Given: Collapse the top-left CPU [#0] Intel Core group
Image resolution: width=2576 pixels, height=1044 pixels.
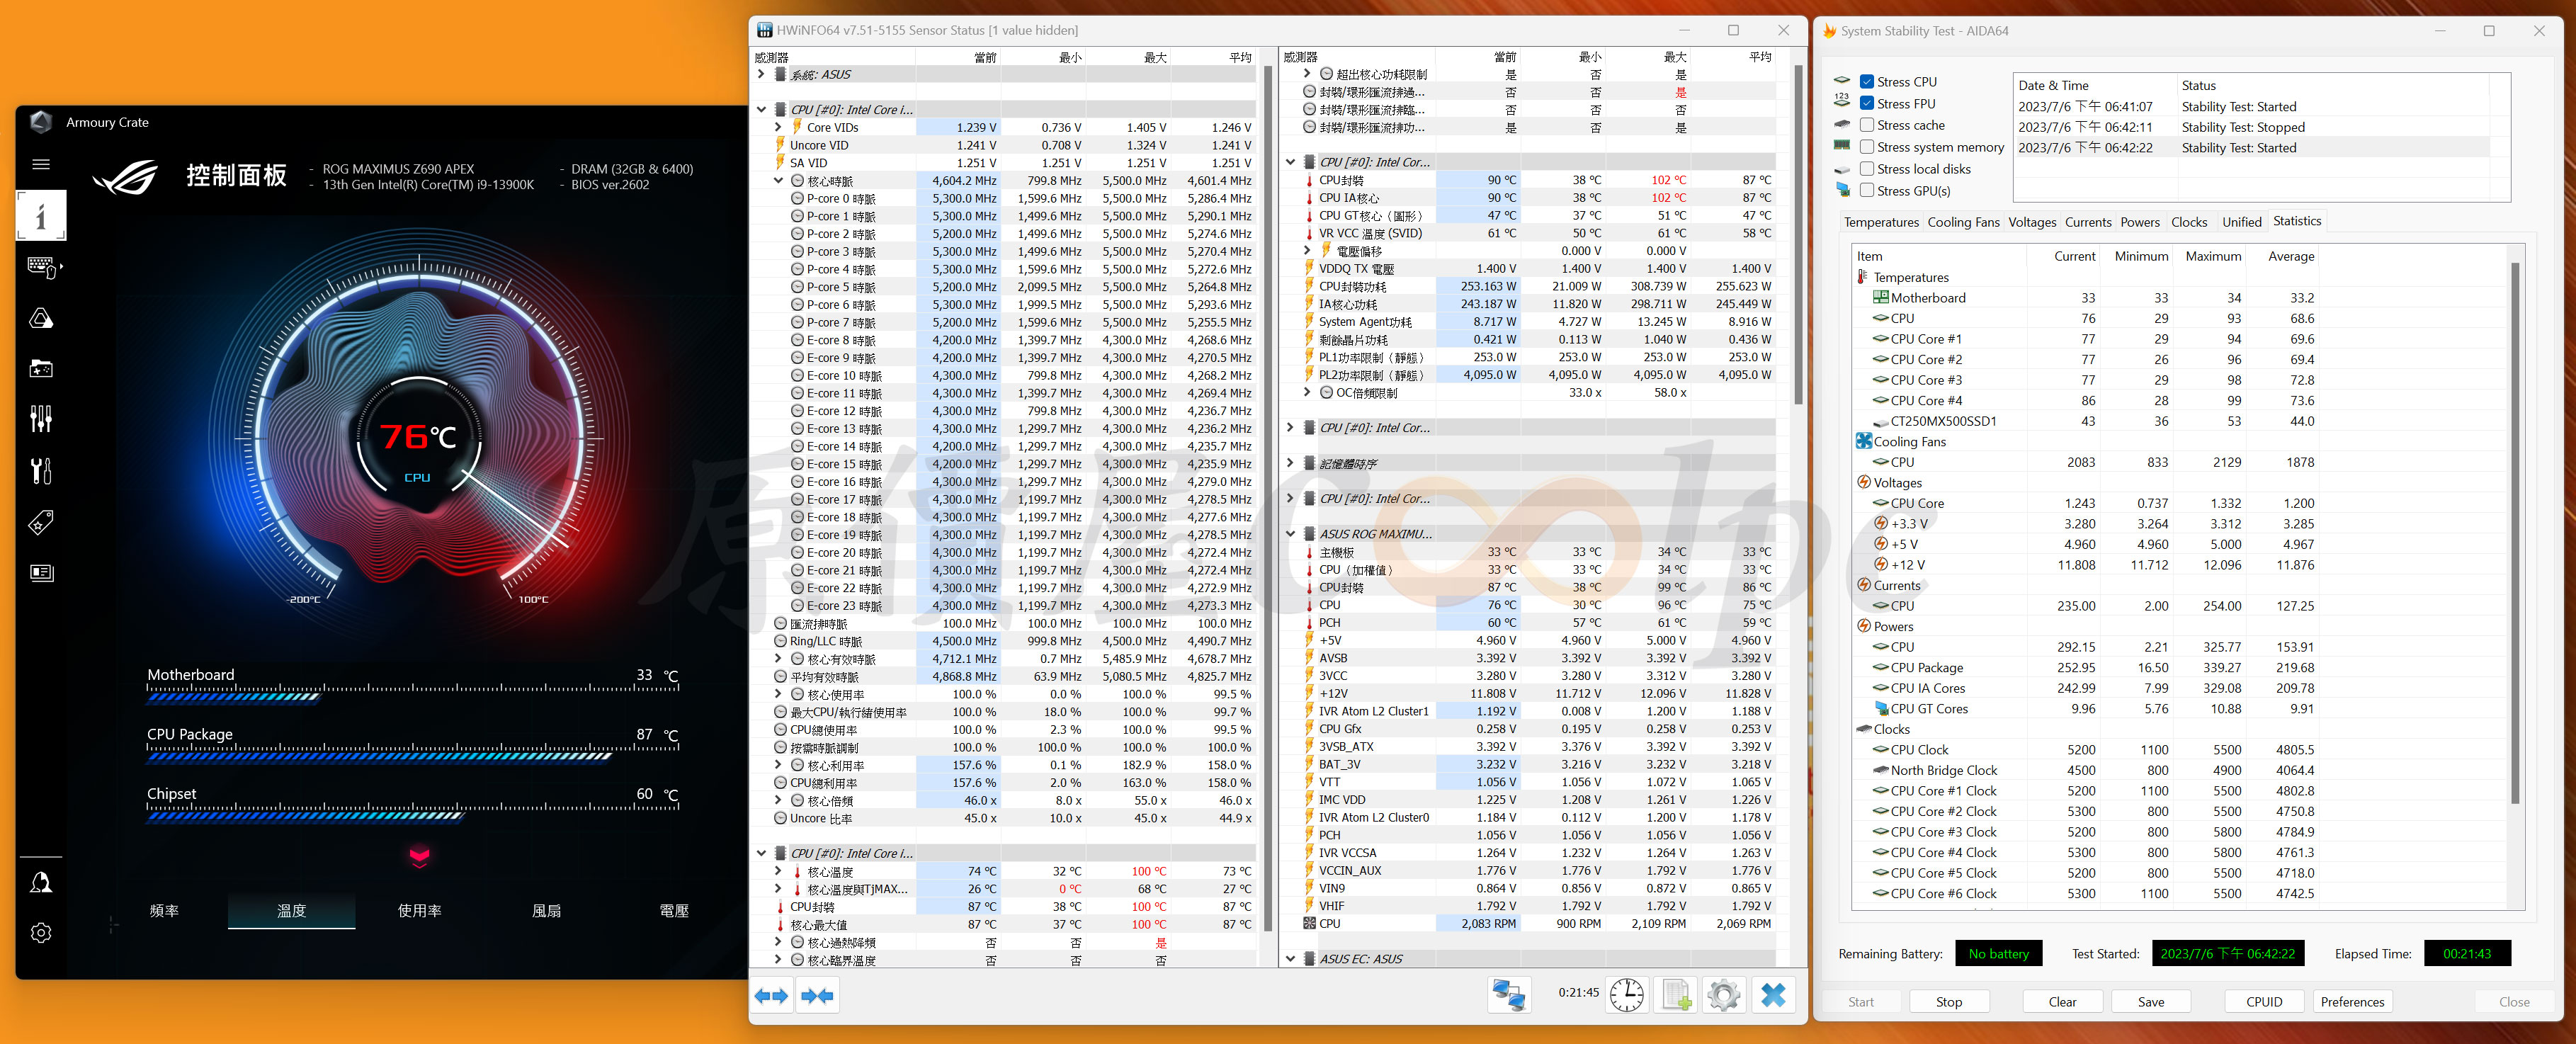Looking at the screenshot, I should click(761, 110).
